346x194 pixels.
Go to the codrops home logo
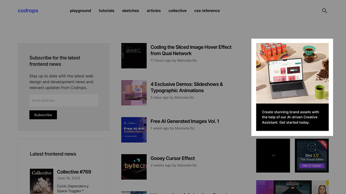pyautogui.click(x=28, y=10)
